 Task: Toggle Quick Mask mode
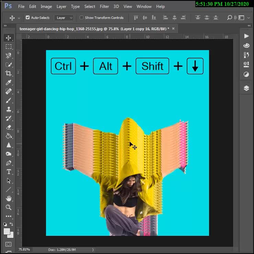click(9, 244)
